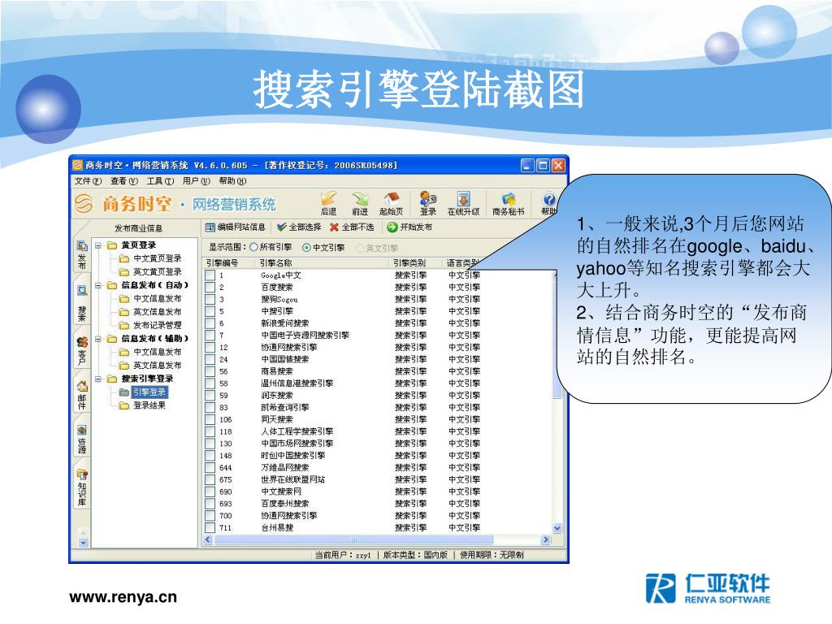Click the 商务时空 logo icon in header
The width and height of the screenshot is (832, 624).
coord(83,203)
